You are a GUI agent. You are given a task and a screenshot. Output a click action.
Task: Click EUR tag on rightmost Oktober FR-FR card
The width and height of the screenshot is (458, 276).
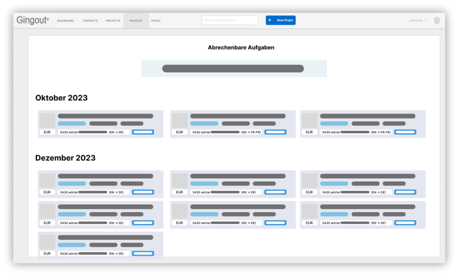[310, 132]
